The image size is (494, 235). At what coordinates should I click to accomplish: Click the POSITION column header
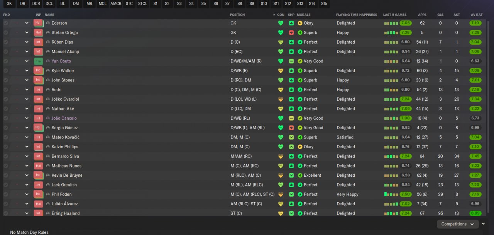(237, 15)
